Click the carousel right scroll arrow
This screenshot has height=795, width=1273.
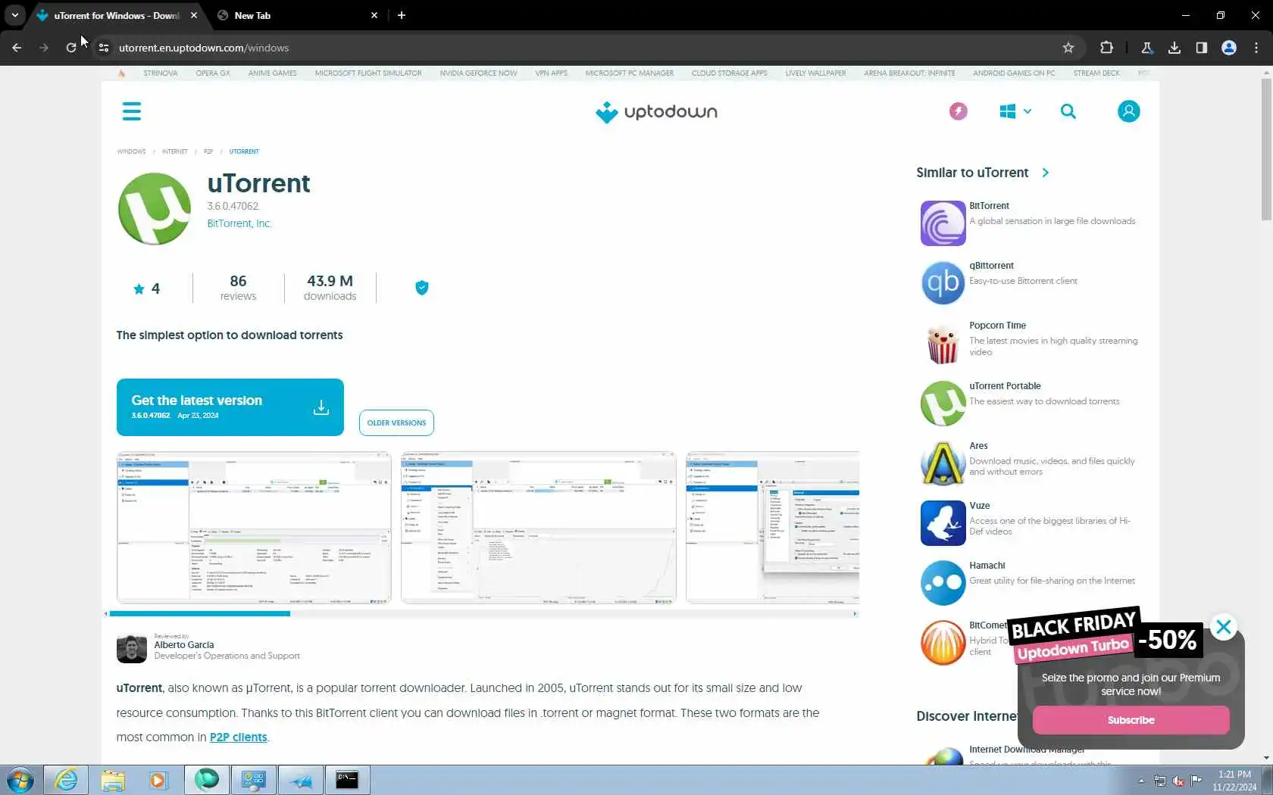(855, 613)
